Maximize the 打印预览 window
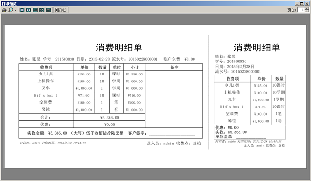Screen dimensions: 311x181 coord(301,4)
